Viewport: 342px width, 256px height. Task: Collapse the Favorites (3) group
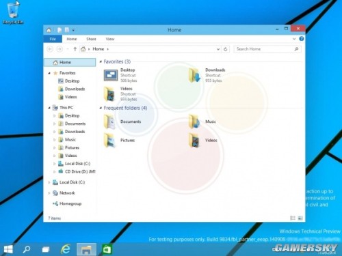tap(101, 61)
